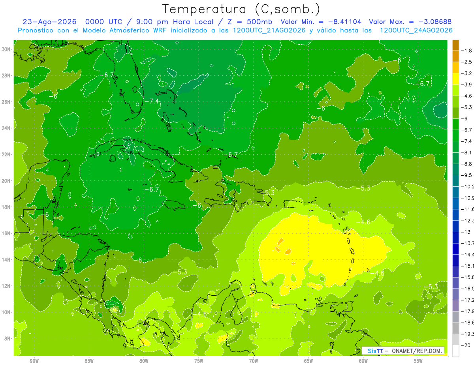This screenshot has width=474, height=366.
Task: Click the "Valor Min. = -8.41104" readout
Action: click(320, 22)
